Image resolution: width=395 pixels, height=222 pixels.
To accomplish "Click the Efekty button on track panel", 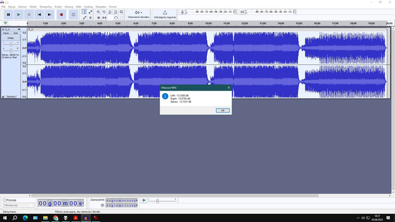I will (11, 38).
